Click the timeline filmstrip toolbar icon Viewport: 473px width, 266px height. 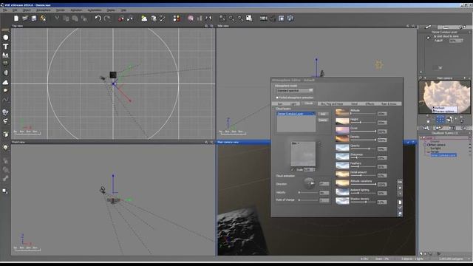click(264, 18)
